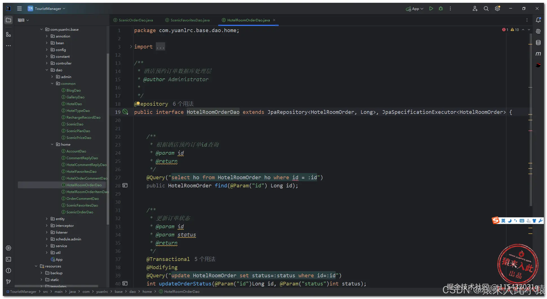
Task: Collapse the dao folder
Action: [47, 70]
